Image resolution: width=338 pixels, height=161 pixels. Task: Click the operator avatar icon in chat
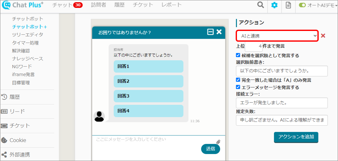click(x=99, y=116)
